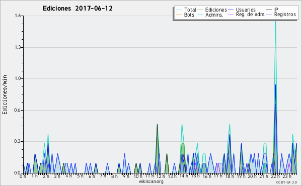Click the 'IP' legend label
Screen dimensions: 302x186
[x=276, y=10]
